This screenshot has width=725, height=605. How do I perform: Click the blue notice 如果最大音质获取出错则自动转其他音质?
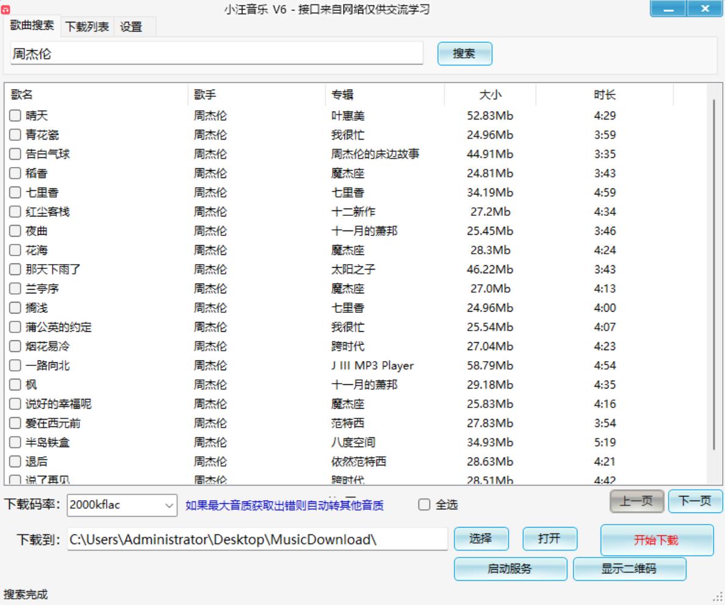coord(284,505)
